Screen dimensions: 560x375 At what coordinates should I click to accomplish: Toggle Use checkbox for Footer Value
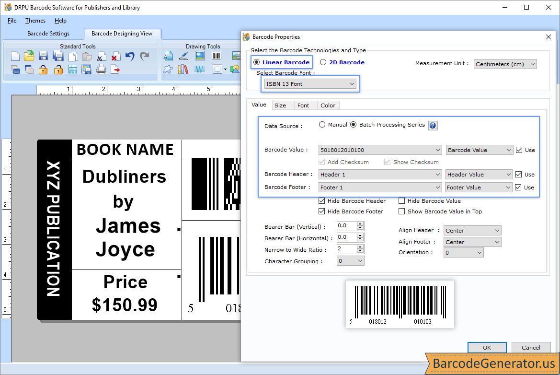pyautogui.click(x=518, y=187)
